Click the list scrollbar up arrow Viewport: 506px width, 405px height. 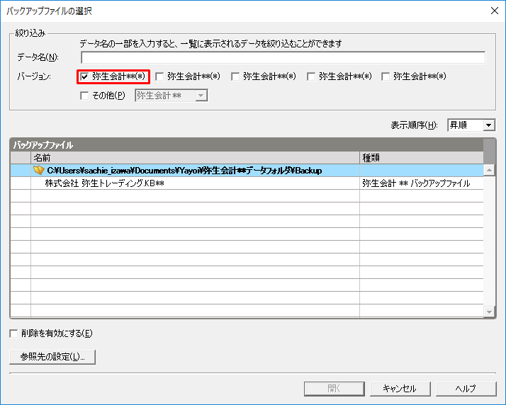(489, 170)
